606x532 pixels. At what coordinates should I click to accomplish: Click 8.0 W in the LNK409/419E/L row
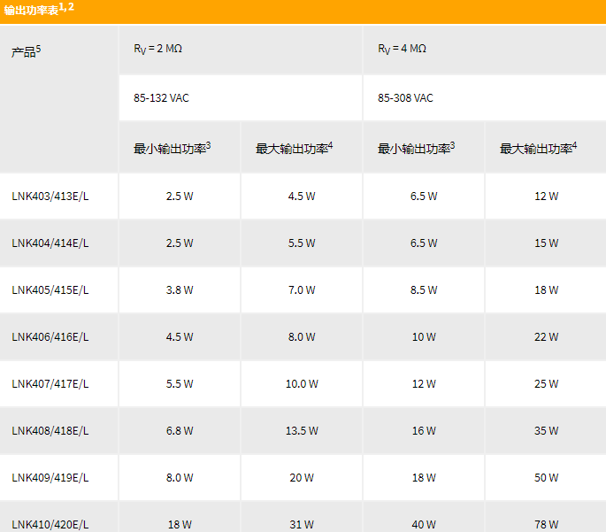[180, 477]
